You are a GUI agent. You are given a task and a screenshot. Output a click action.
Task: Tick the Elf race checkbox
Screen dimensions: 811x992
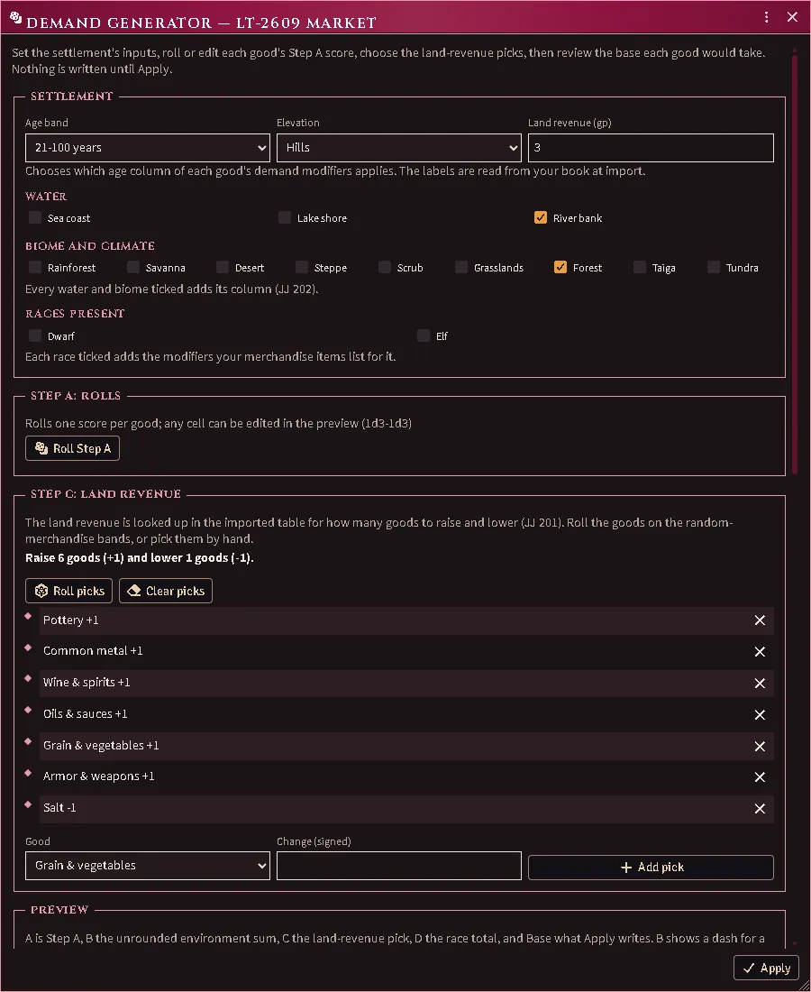tap(424, 335)
